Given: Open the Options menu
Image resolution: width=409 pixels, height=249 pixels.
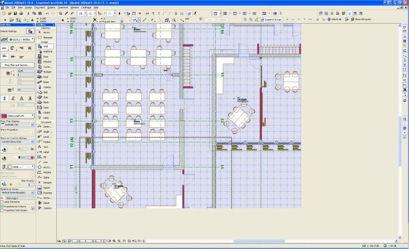Looking at the screenshot, I should coord(51,7).
